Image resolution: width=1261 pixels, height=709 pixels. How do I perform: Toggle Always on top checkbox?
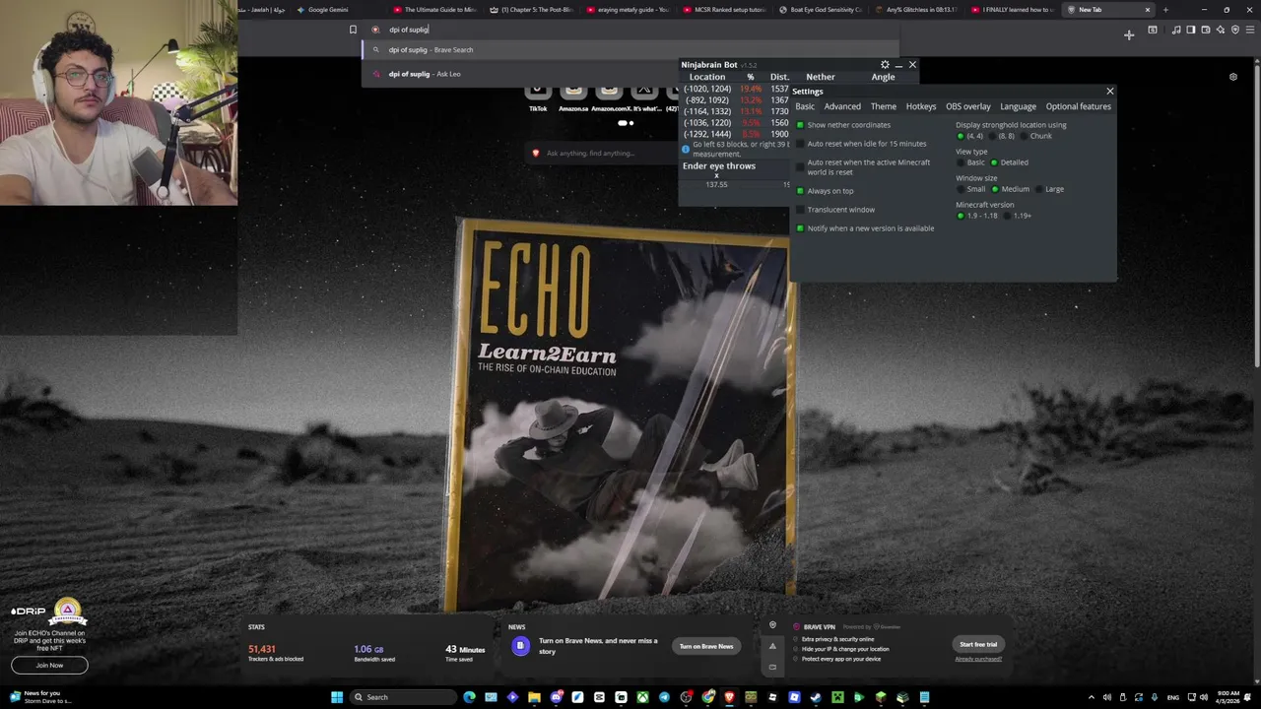[x=800, y=191]
